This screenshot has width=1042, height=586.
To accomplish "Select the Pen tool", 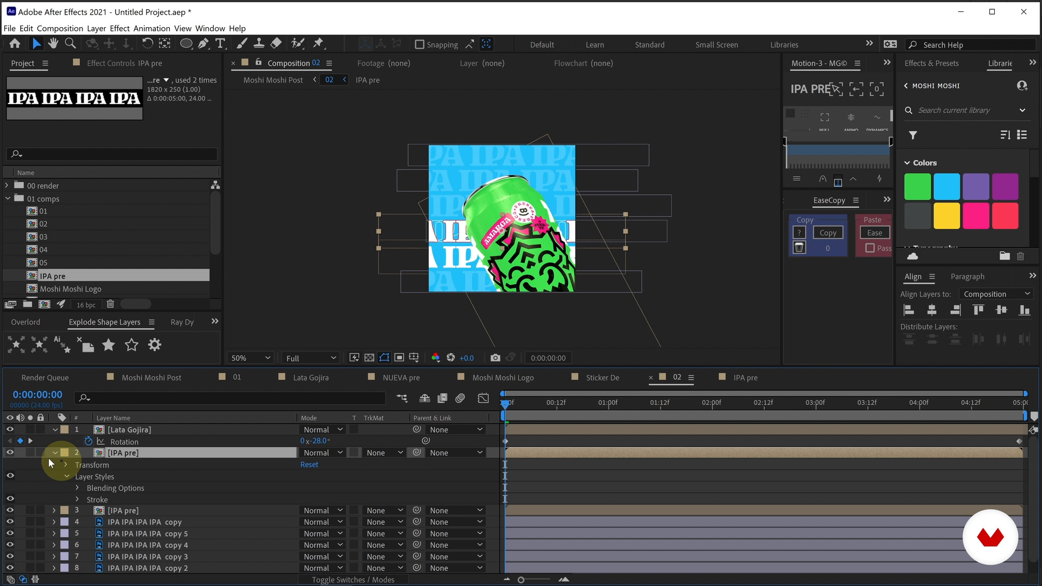I will tap(204, 44).
